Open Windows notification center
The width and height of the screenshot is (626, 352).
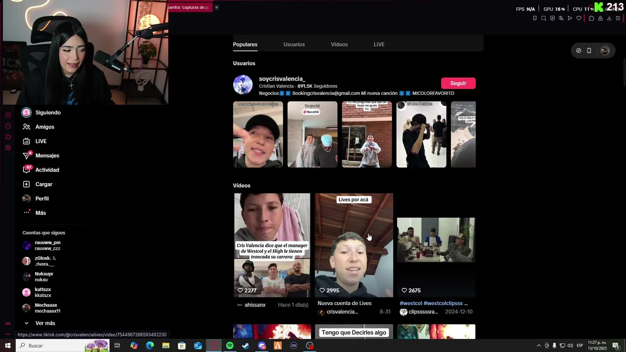click(616, 346)
